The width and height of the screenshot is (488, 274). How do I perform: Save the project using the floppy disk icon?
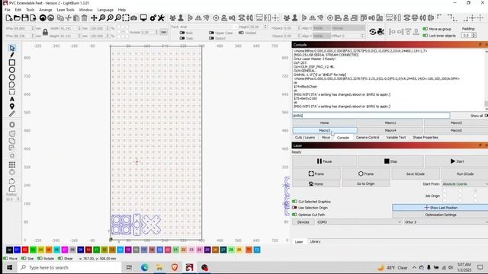[x=25, y=18]
